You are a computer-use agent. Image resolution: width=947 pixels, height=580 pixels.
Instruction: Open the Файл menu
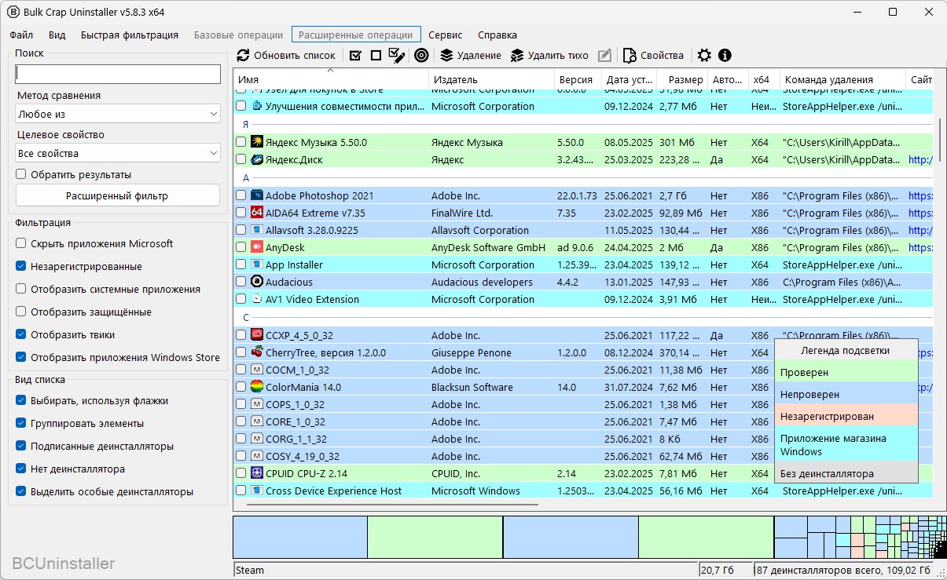21,35
